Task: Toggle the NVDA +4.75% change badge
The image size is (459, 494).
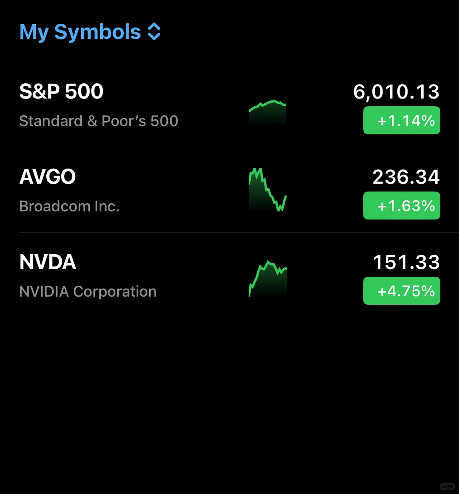Action: pos(402,291)
